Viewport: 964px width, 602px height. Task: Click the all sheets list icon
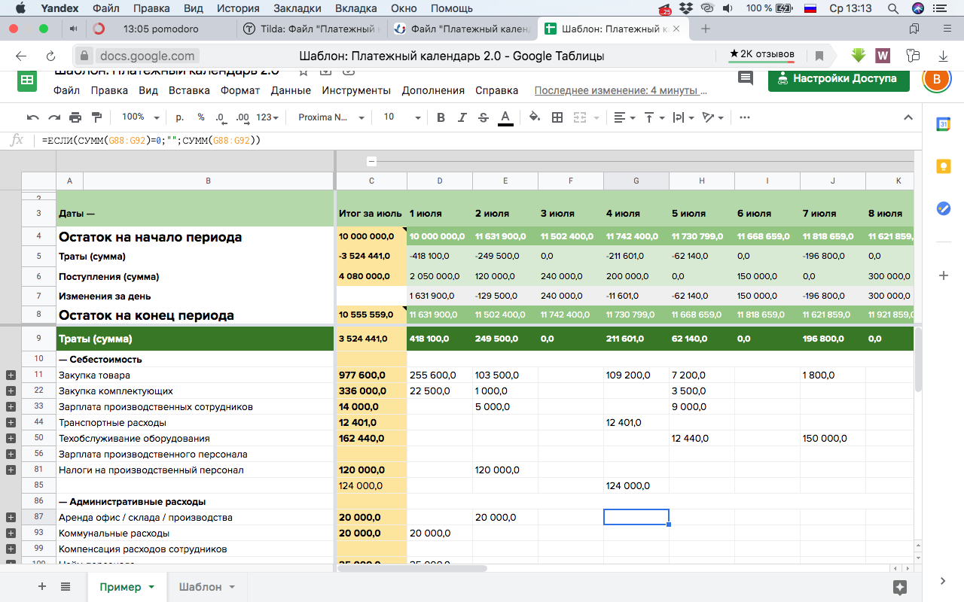tap(66, 587)
